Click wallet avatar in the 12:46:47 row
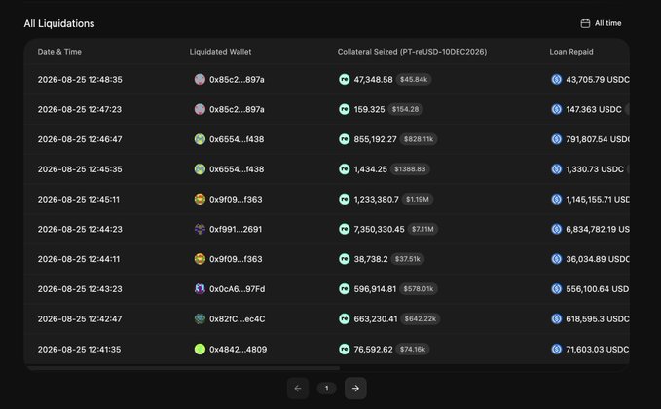 coord(200,139)
